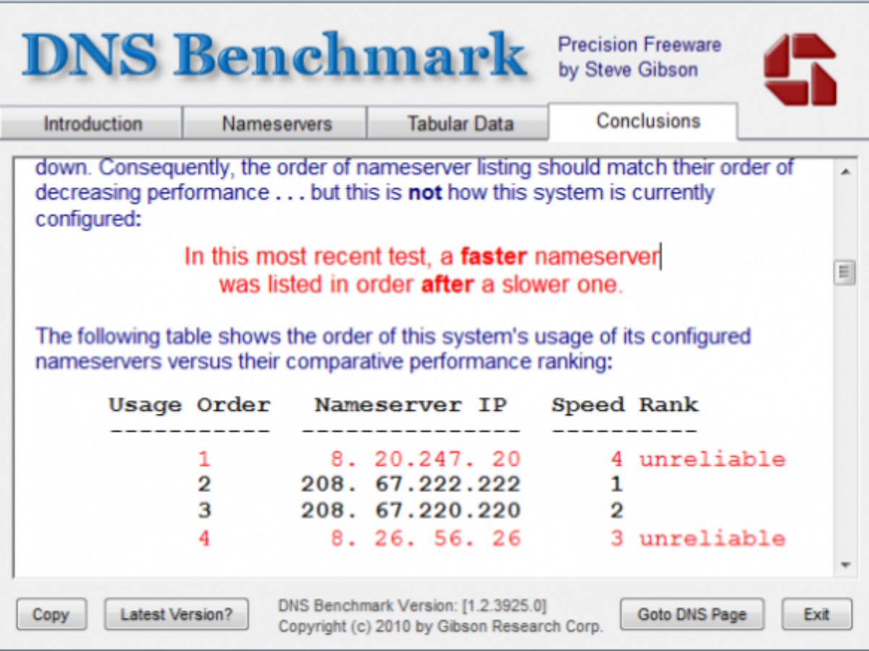The height and width of the screenshot is (651, 869).
Task: Click the bold word 'not' in paragraph
Action: [424, 193]
